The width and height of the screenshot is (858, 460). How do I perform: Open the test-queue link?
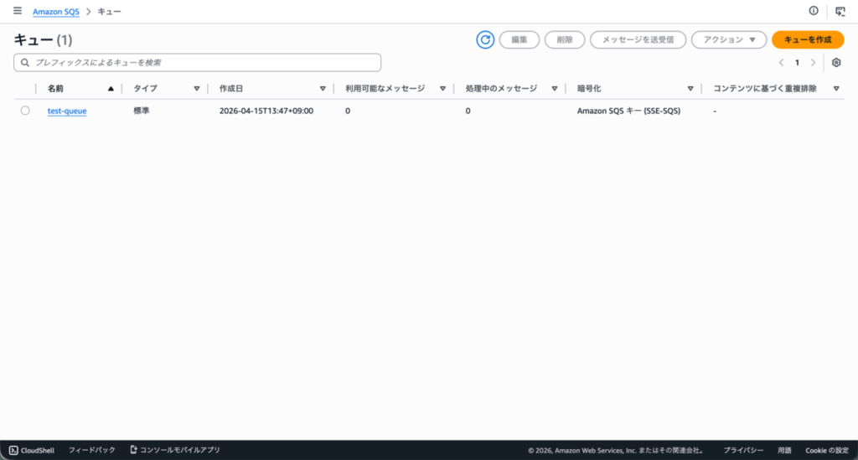pyautogui.click(x=67, y=111)
